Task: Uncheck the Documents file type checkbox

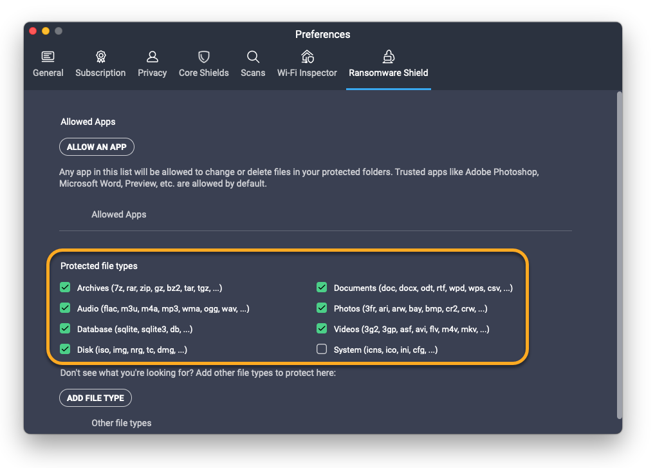Action: click(322, 288)
